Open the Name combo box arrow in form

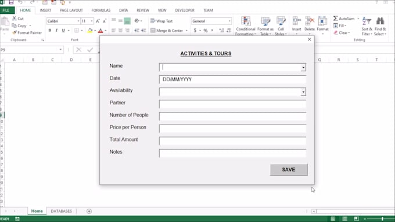point(303,67)
